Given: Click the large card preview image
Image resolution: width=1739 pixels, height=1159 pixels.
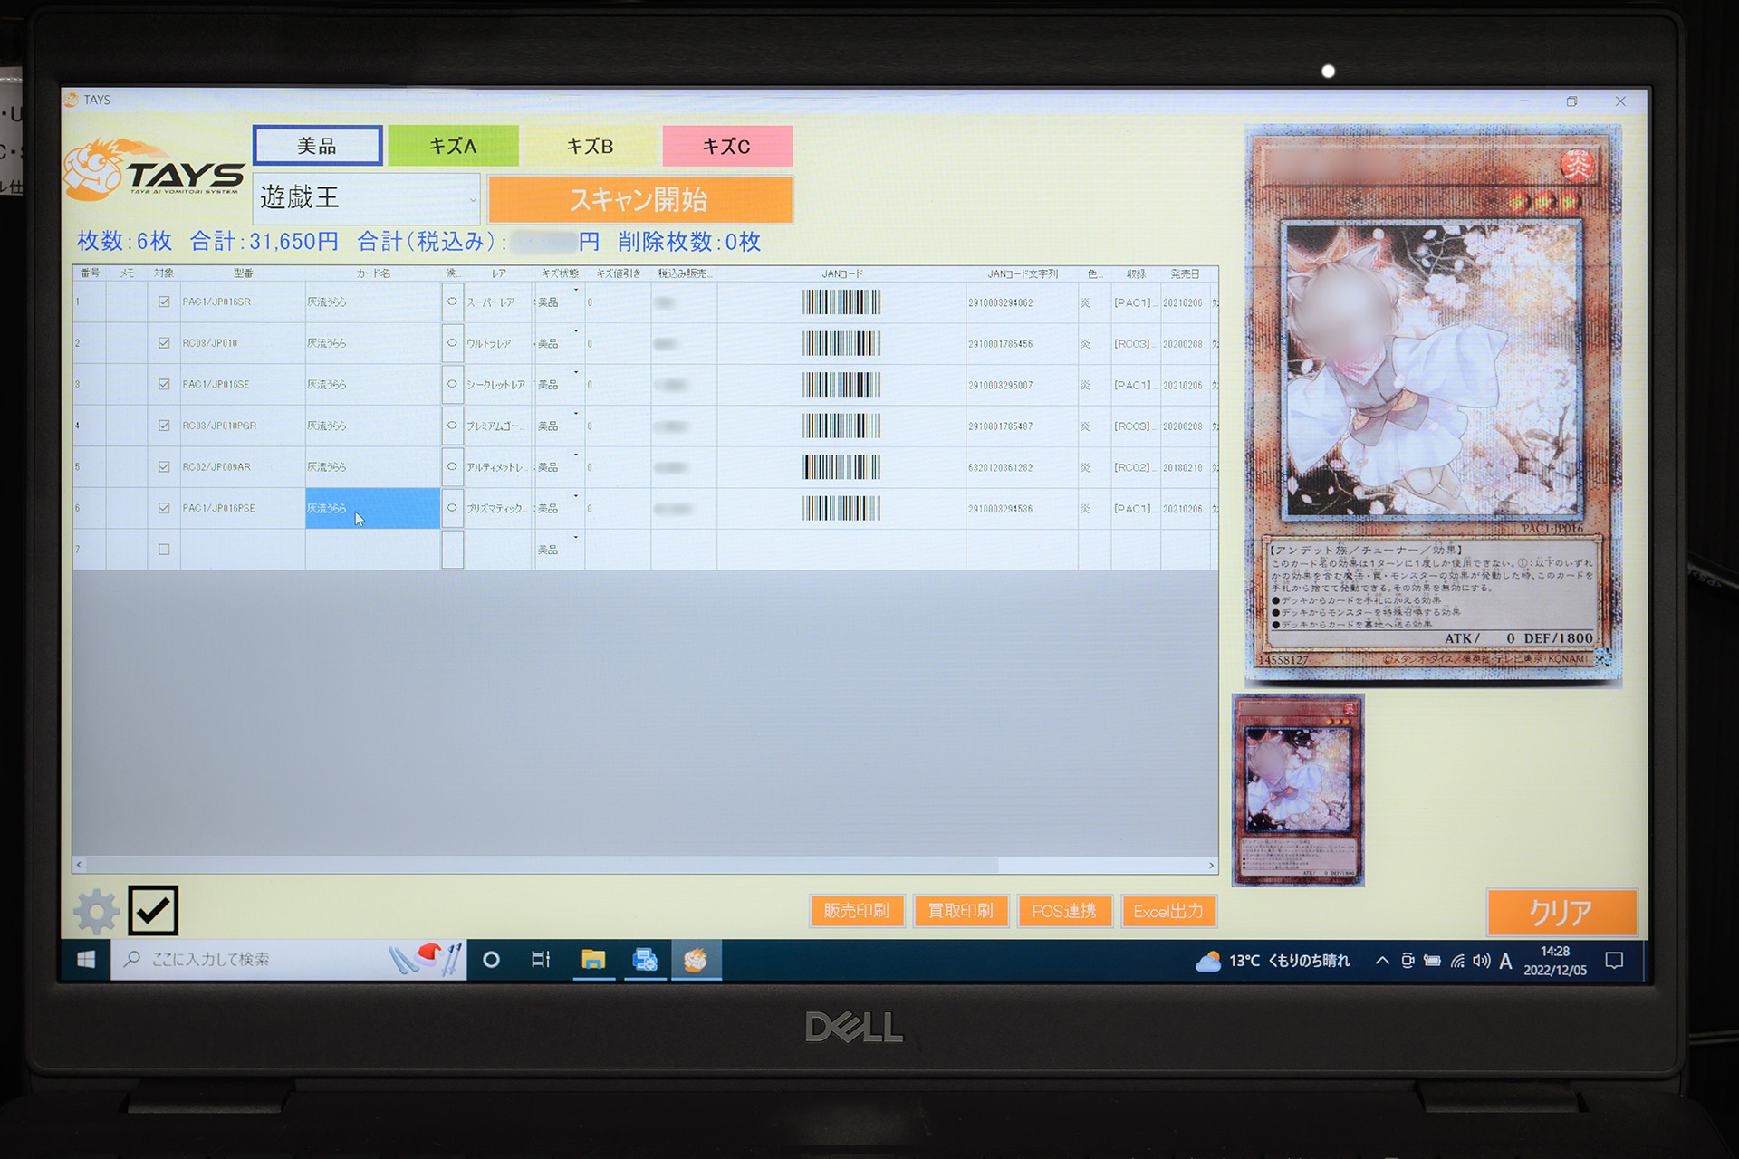Looking at the screenshot, I should tap(1434, 404).
